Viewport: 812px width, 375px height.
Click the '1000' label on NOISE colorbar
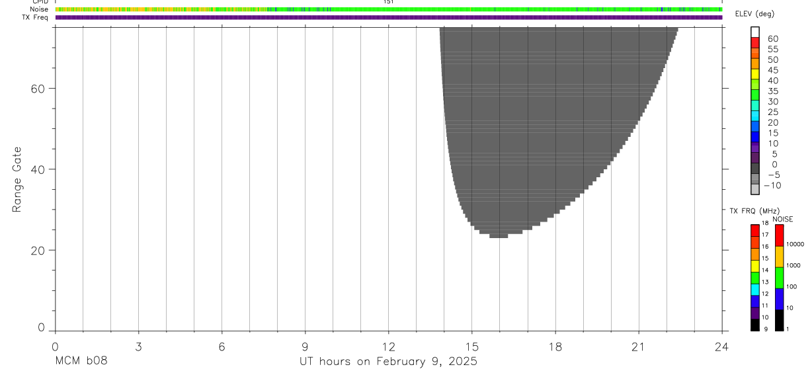point(793,265)
